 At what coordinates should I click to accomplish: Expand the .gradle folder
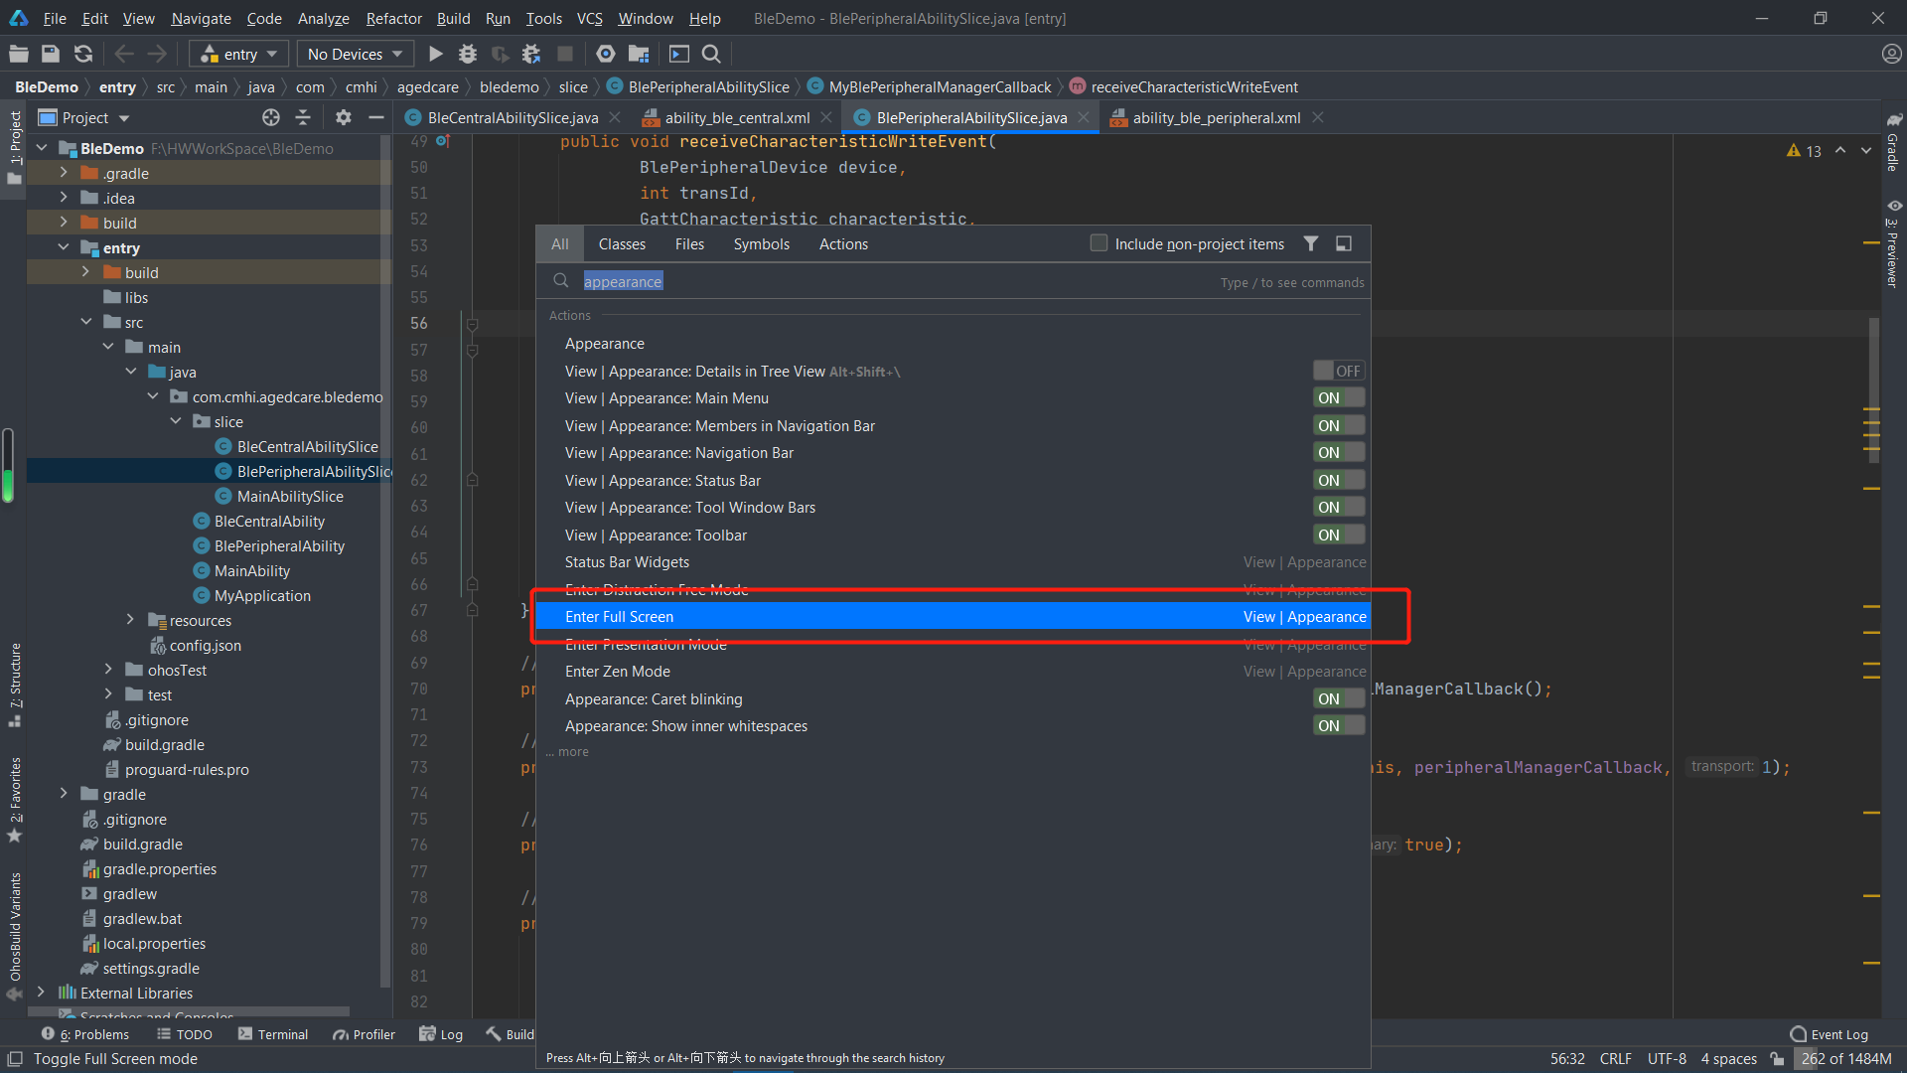point(63,173)
